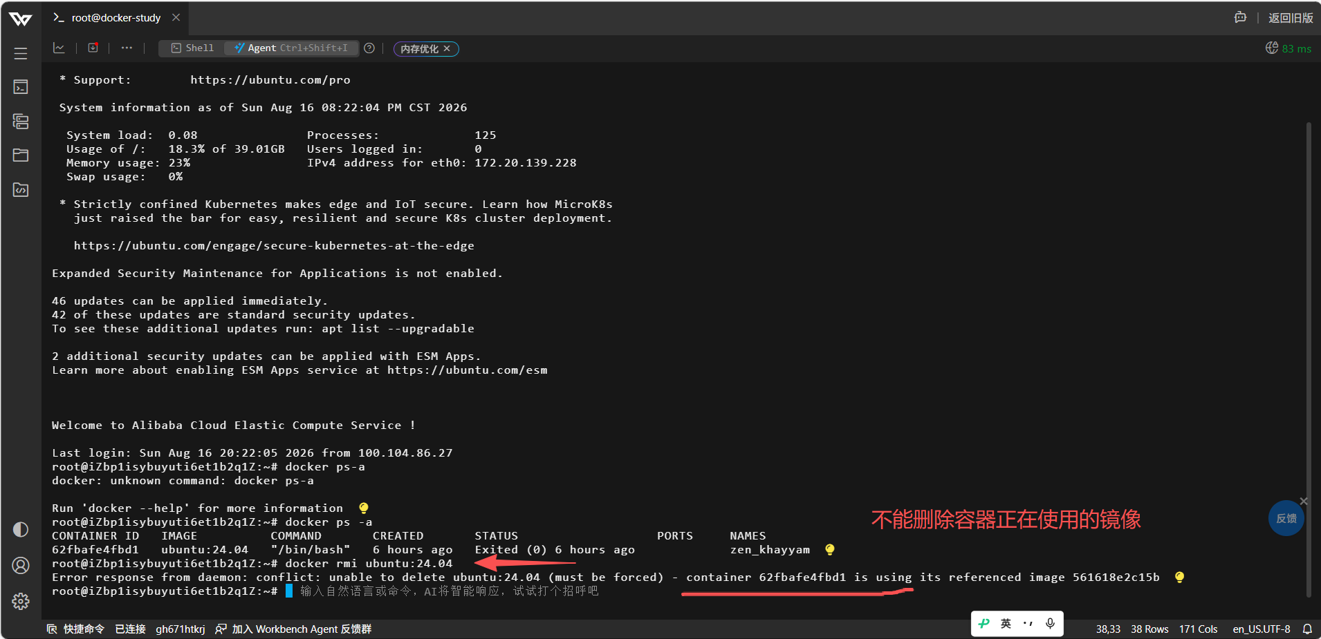The height and width of the screenshot is (639, 1321).
Task: Open the more options ellipsis in the toolbar
Action: point(127,48)
